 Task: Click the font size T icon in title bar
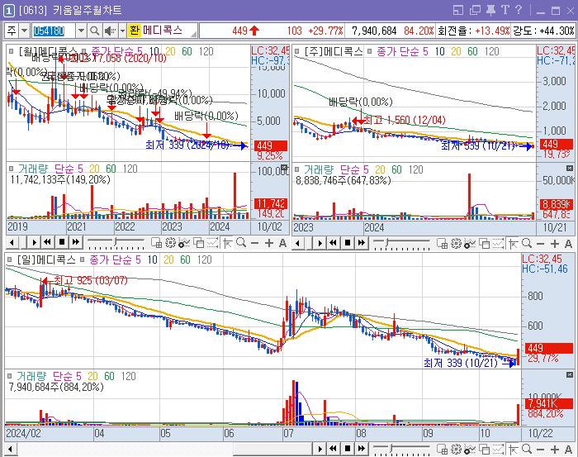505,10
